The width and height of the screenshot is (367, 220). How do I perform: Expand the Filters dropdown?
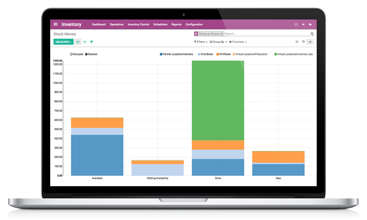click(201, 42)
